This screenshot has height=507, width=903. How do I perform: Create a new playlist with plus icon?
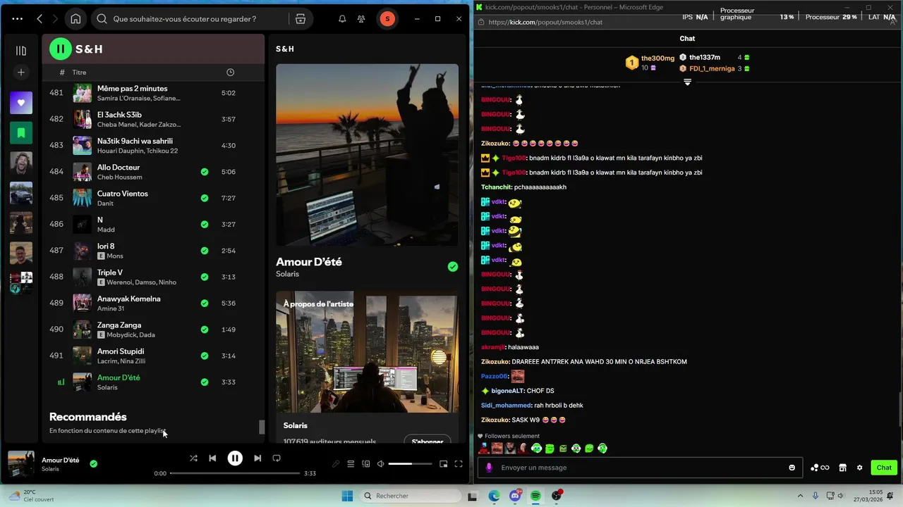coord(21,73)
